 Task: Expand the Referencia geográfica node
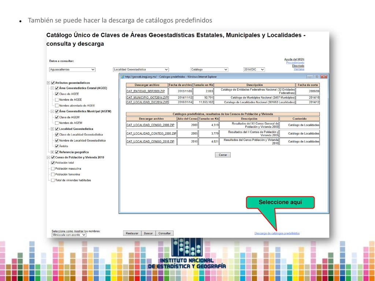(52, 152)
